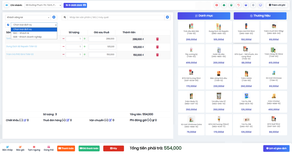Collapse the Chọn loại dịch vụ dropdown
Screen dimensions: 292x155
pyautogui.click(x=34, y=25)
